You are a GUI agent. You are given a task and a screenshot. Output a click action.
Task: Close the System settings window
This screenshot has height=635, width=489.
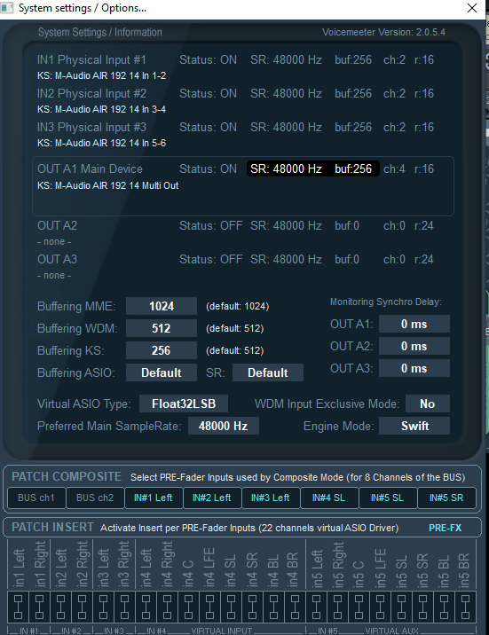coord(472,8)
